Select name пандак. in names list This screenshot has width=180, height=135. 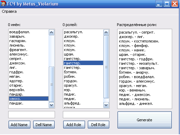pyautogui.click(x=29, y=103)
